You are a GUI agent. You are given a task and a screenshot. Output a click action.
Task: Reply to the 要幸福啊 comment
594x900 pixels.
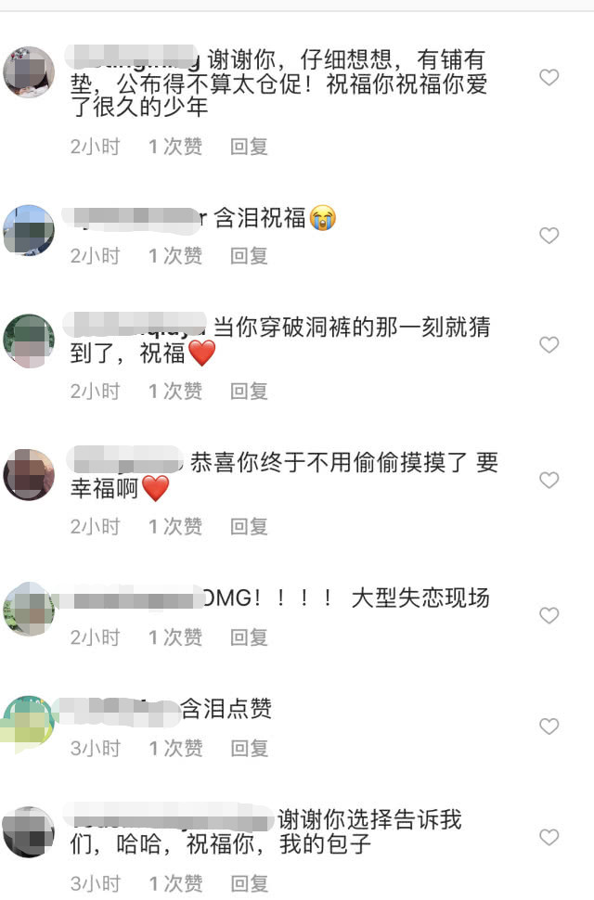(249, 526)
